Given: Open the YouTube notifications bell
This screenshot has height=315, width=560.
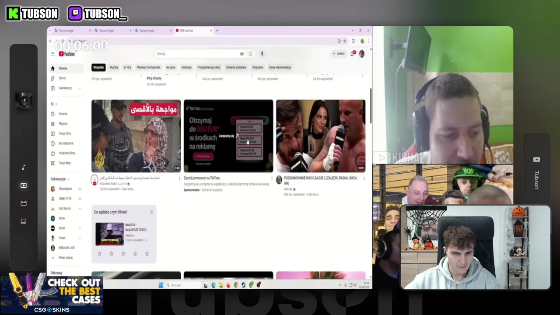Looking at the screenshot, I should (353, 53).
